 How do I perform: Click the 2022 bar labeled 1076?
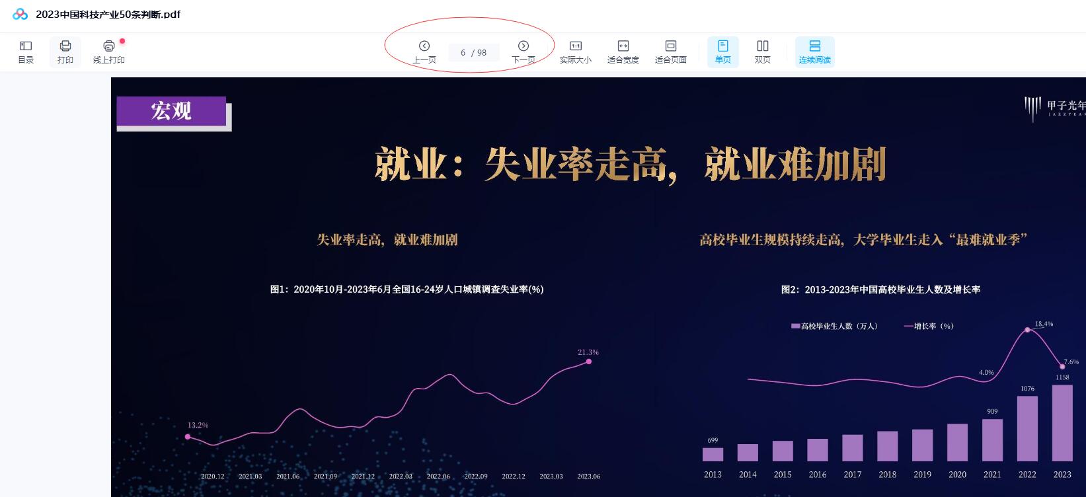click(x=1027, y=428)
